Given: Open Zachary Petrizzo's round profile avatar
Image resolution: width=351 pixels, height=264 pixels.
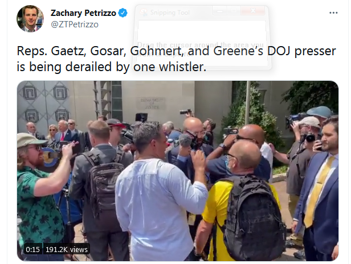Looking at the screenshot, I should pyautogui.click(x=30, y=19).
